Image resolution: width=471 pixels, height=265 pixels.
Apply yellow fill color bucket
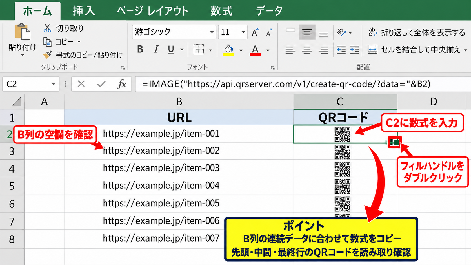(x=228, y=50)
